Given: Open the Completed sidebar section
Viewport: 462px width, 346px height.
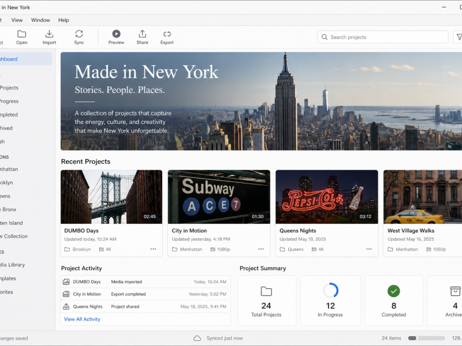Looking at the screenshot, I should coord(9,115).
